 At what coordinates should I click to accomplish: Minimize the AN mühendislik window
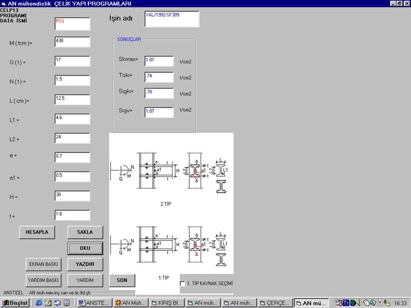393,3
